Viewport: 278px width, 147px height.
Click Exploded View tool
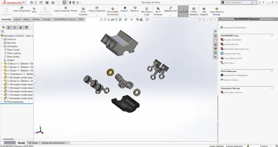pyautogui.click(x=170, y=9)
